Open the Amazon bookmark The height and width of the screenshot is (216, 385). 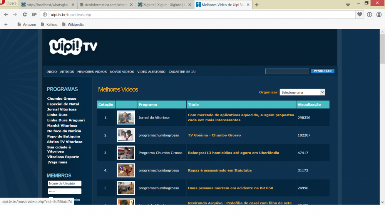[27, 25]
